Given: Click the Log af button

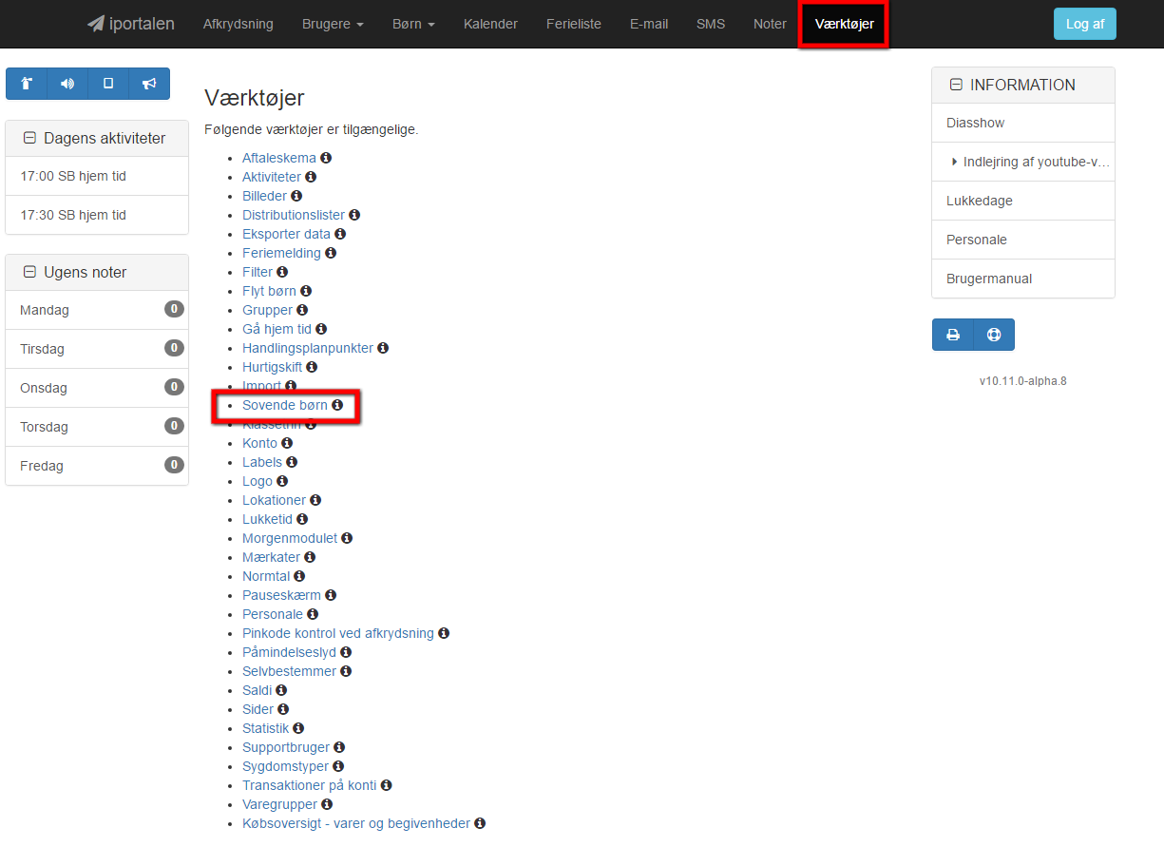Looking at the screenshot, I should 1085,24.
